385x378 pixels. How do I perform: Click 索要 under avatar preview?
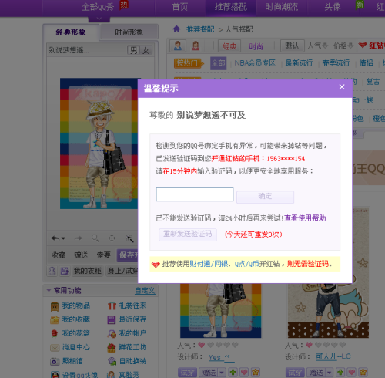point(104,255)
